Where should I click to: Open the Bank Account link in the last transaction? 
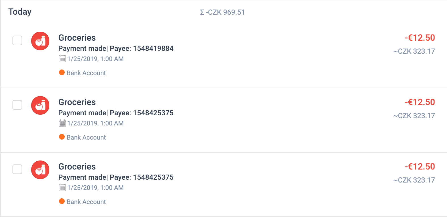[x=86, y=202]
